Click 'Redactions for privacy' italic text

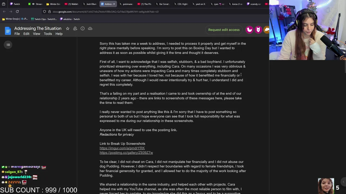[117, 134]
